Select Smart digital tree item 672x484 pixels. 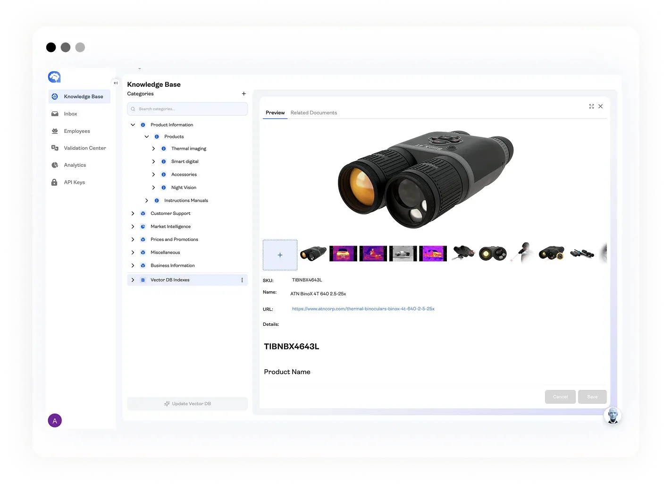(185, 161)
